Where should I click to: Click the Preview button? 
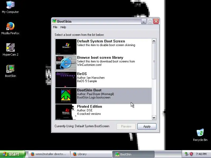[126, 126]
